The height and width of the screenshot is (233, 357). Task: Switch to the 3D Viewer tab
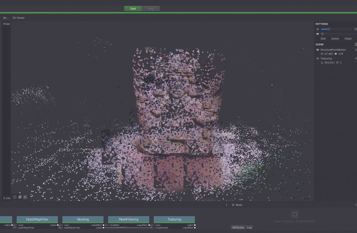pos(18,18)
